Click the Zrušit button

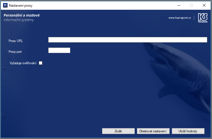click(x=118, y=131)
